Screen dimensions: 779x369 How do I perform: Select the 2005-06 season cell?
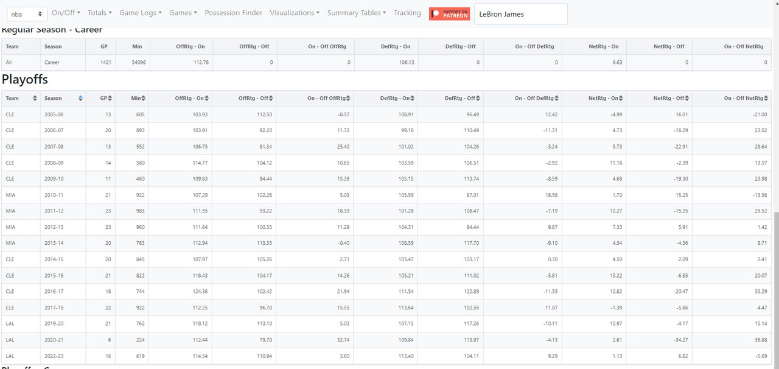point(62,114)
